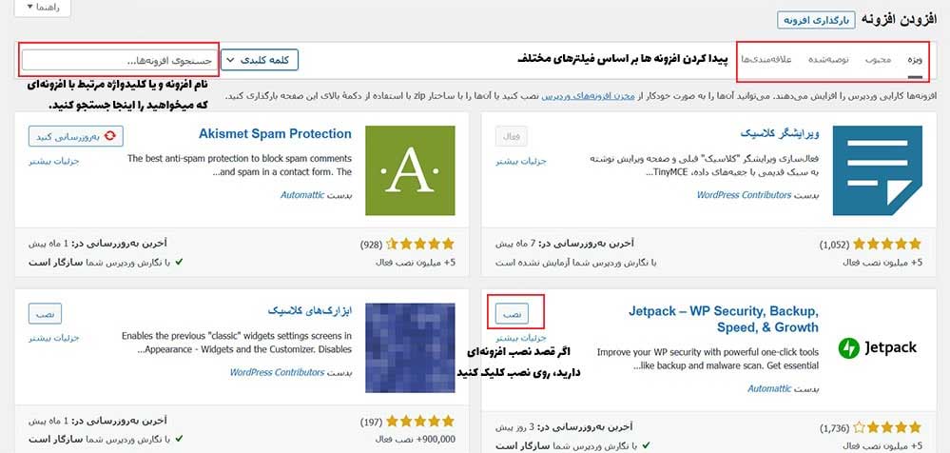Open the ویرایشگر کلاسیک title link

pyautogui.click(x=780, y=133)
